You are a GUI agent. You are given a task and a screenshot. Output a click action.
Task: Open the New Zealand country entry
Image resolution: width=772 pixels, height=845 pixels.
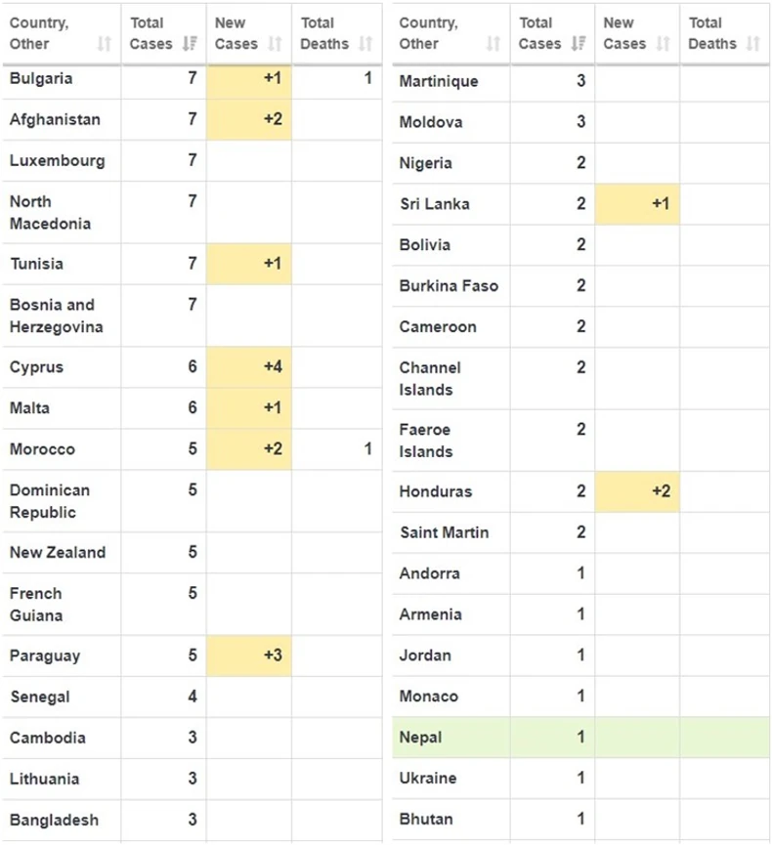coord(58,552)
